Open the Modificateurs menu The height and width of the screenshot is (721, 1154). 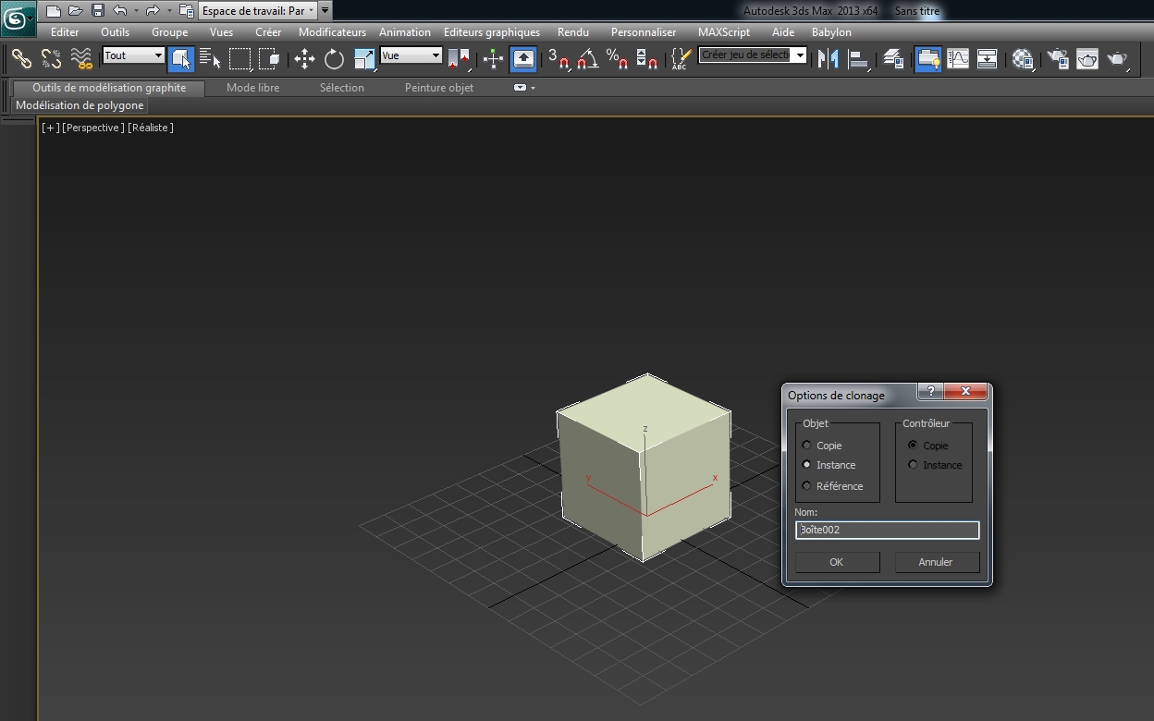(x=332, y=31)
